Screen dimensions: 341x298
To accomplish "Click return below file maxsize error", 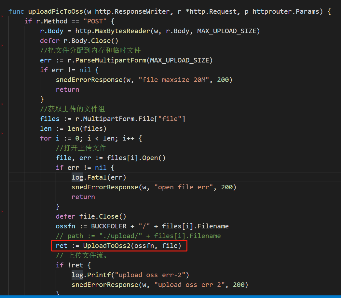I will [x=67, y=89].
